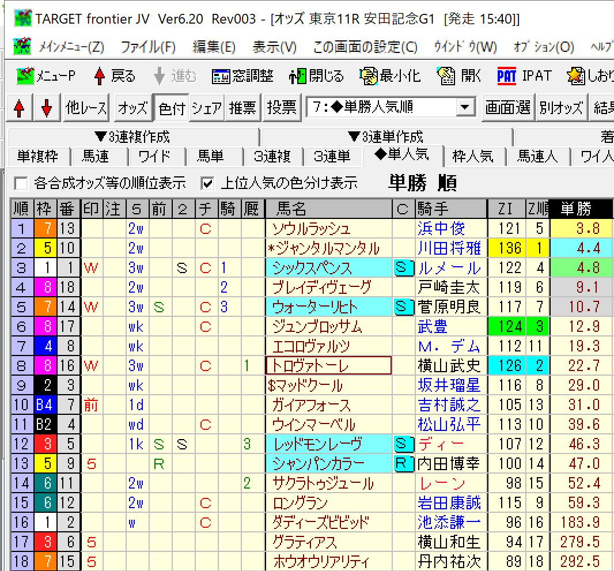614x571 pixels.
Task: Switch to the 馬連人 tab
Action: 537,156
